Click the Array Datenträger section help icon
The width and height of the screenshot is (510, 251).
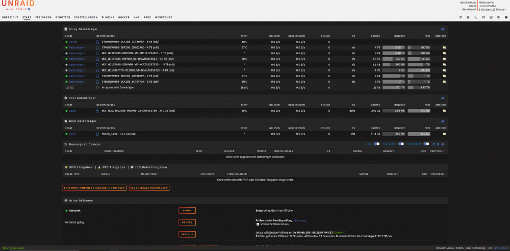[443, 29]
